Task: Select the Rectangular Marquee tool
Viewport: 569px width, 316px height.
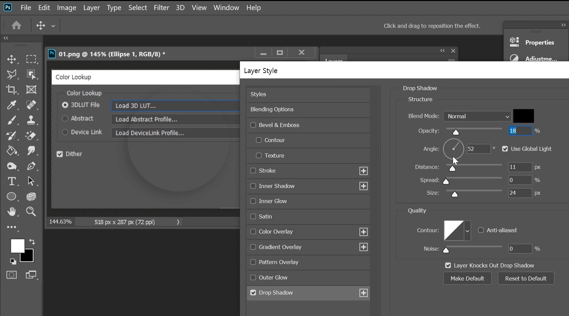Action: (31, 59)
